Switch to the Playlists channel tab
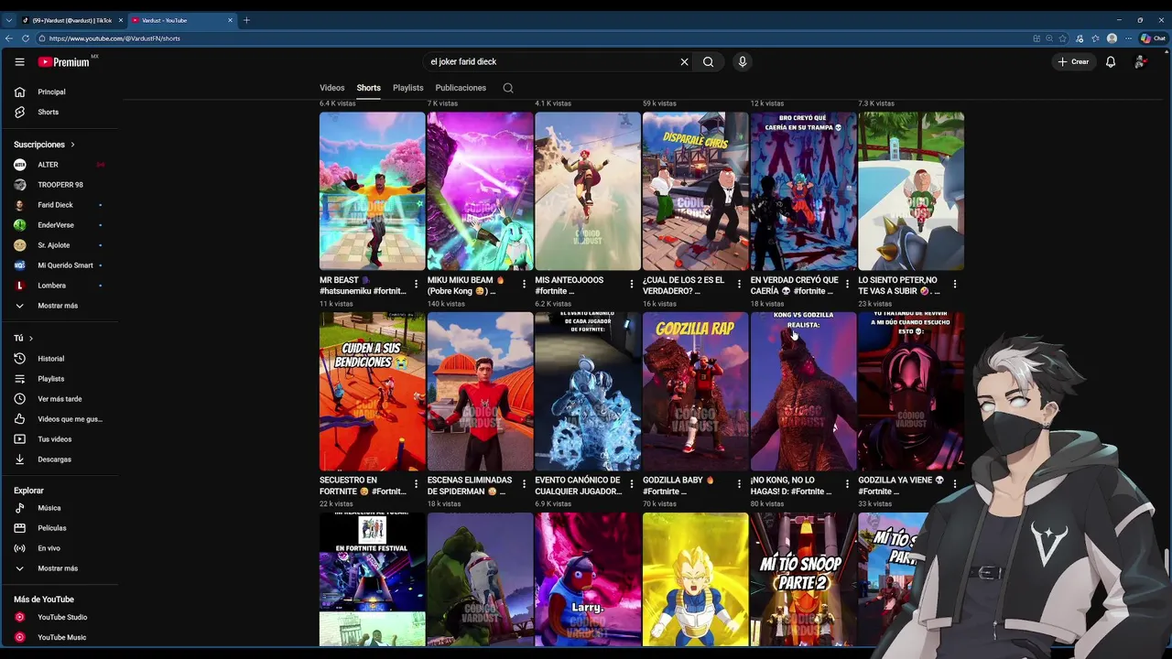 (408, 88)
